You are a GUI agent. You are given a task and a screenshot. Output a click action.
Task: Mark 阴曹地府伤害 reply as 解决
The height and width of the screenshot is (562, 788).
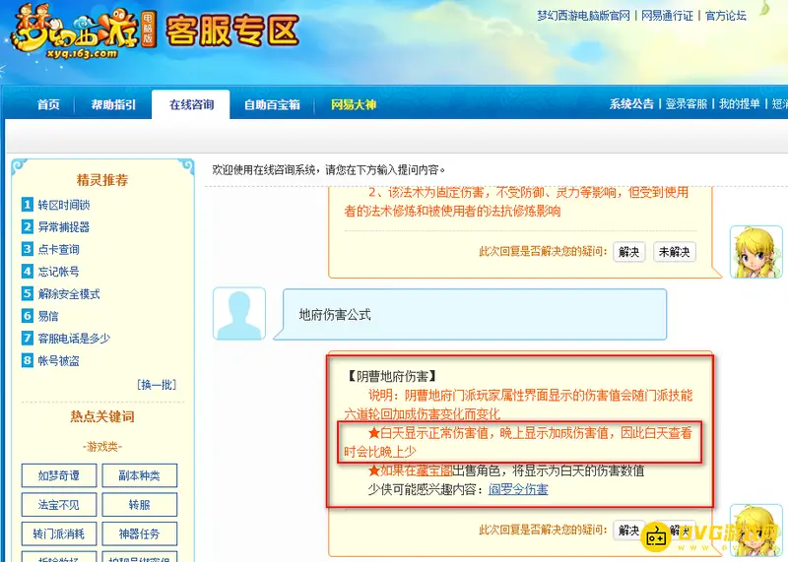click(628, 530)
